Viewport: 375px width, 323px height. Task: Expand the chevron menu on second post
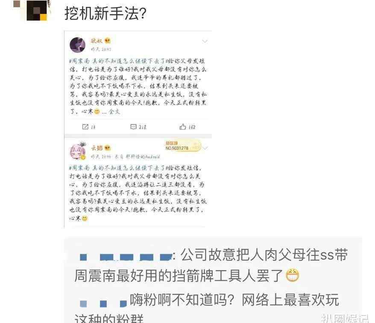(205, 148)
